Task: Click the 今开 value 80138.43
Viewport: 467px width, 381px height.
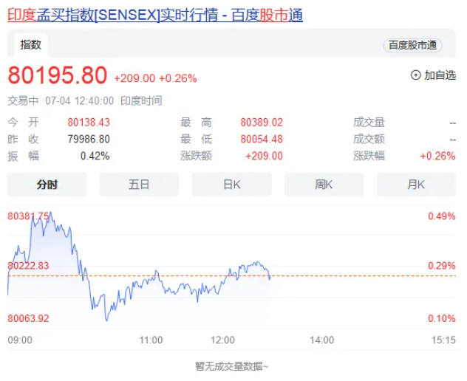Action: (89, 123)
